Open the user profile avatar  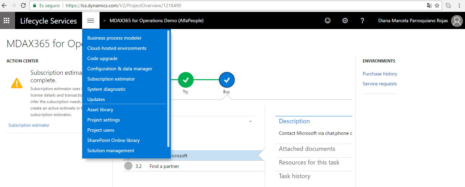coord(457,21)
